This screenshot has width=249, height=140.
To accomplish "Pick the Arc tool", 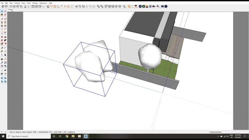I will tap(2, 29).
